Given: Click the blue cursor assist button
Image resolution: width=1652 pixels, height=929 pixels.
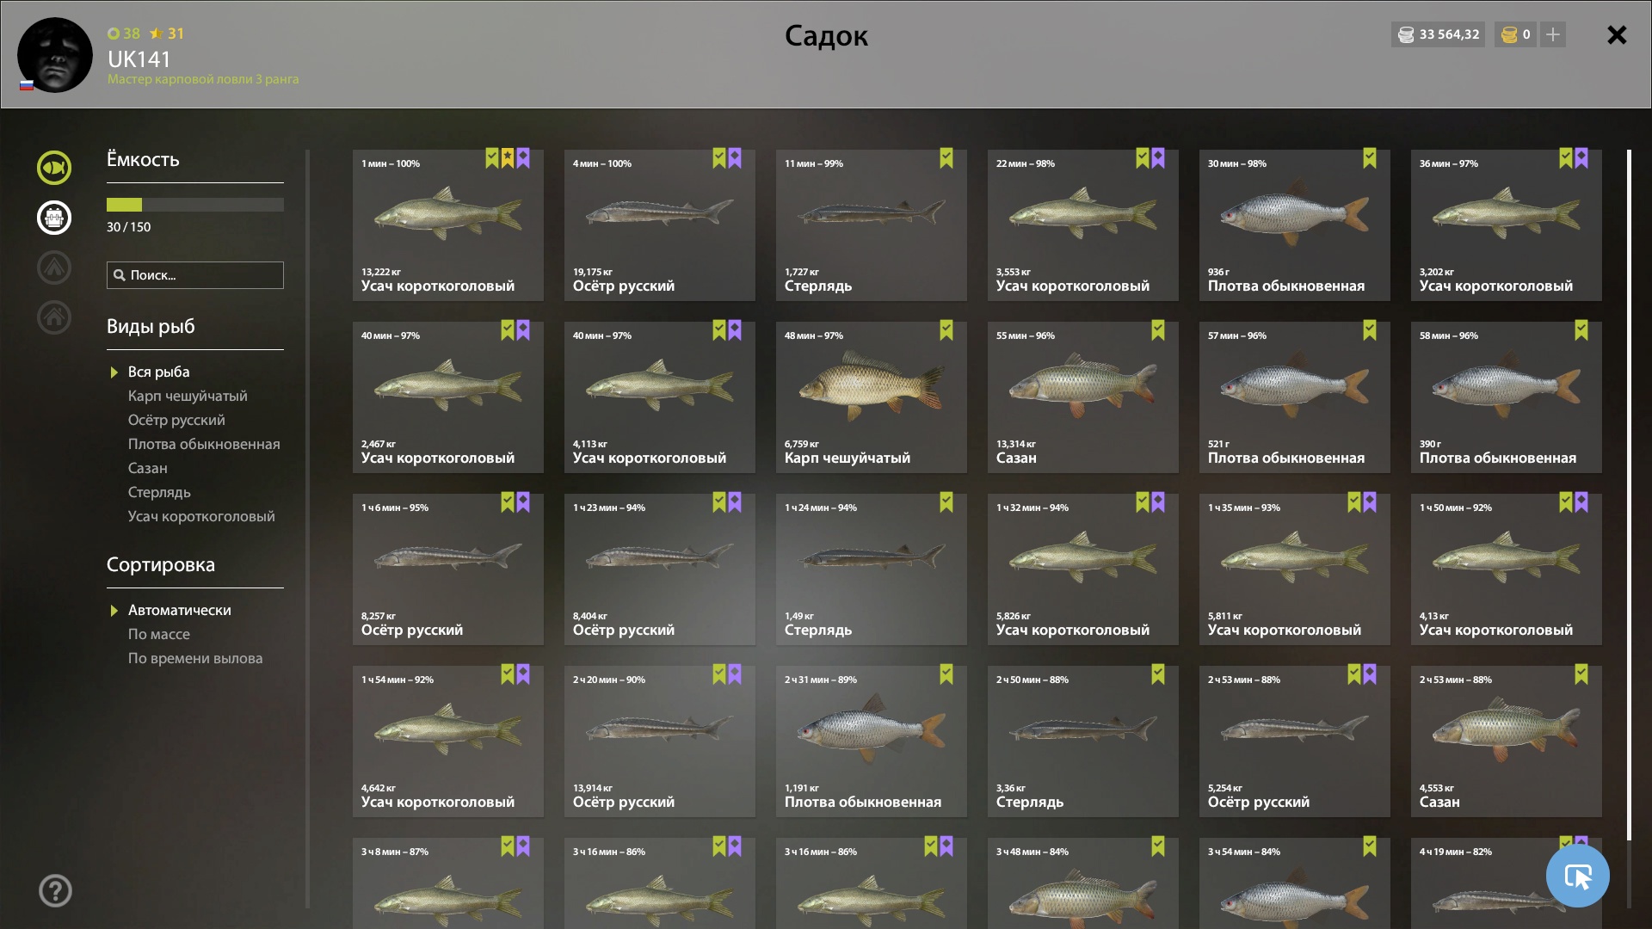Looking at the screenshot, I should click(x=1577, y=876).
